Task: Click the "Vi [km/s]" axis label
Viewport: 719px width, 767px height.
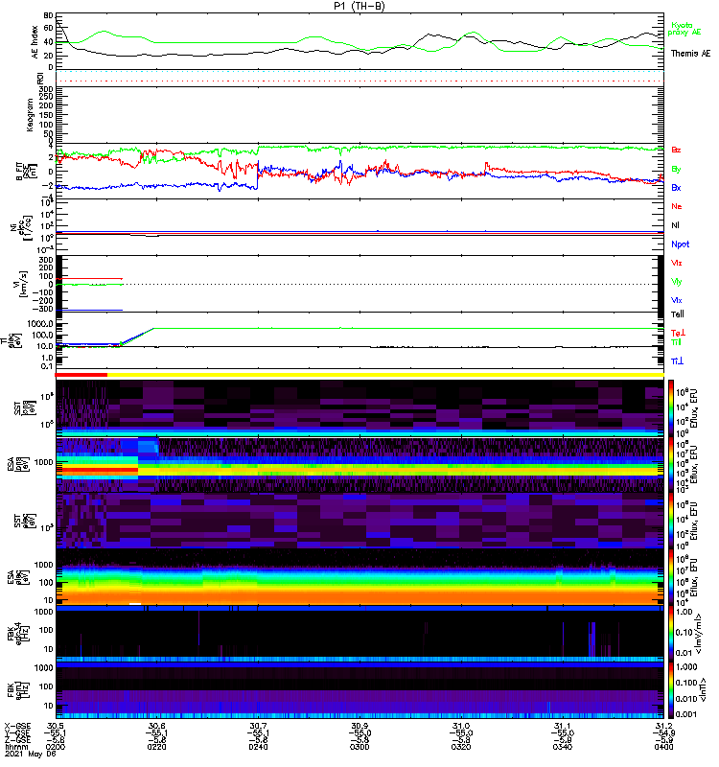Action: pyautogui.click(x=23, y=284)
